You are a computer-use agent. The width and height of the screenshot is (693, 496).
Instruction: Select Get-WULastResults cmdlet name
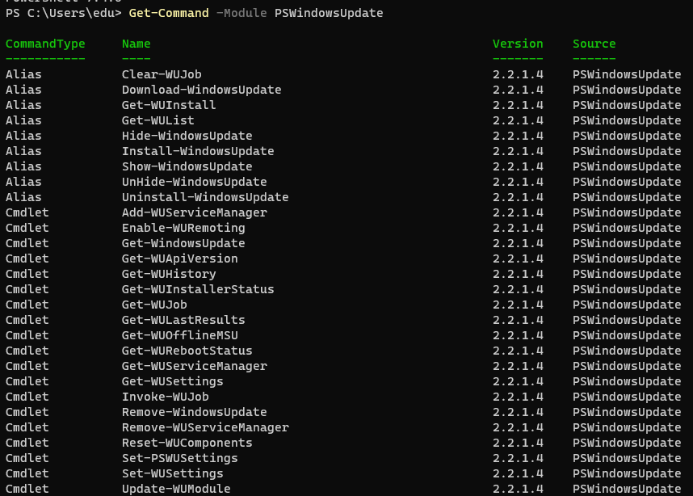(183, 320)
